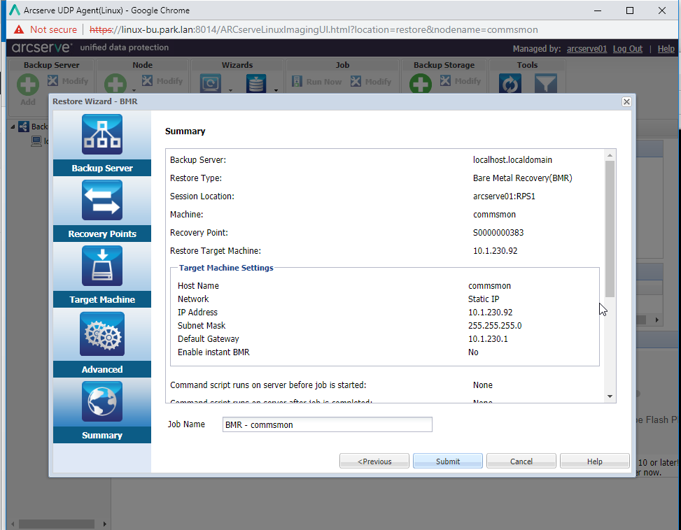The height and width of the screenshot is (530, 681).
Task: Click the Job Name input field
Action: (x=327, y=424)
